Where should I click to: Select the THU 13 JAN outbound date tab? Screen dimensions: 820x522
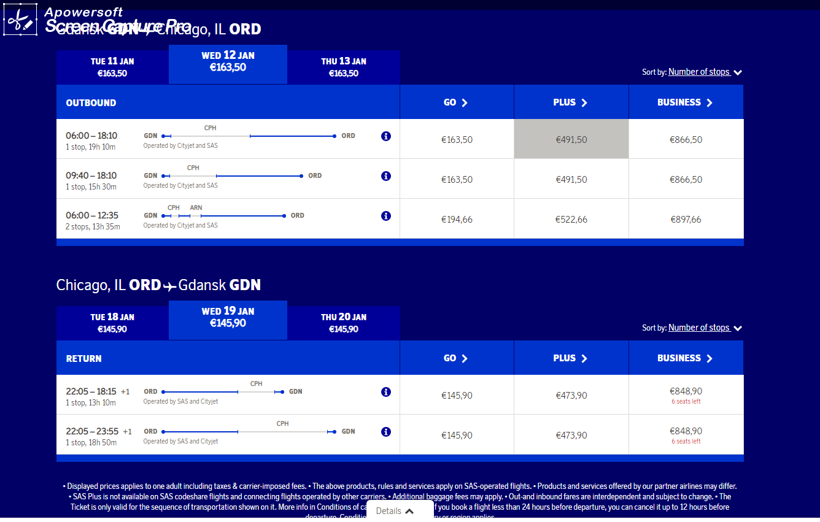pos(344,67)
